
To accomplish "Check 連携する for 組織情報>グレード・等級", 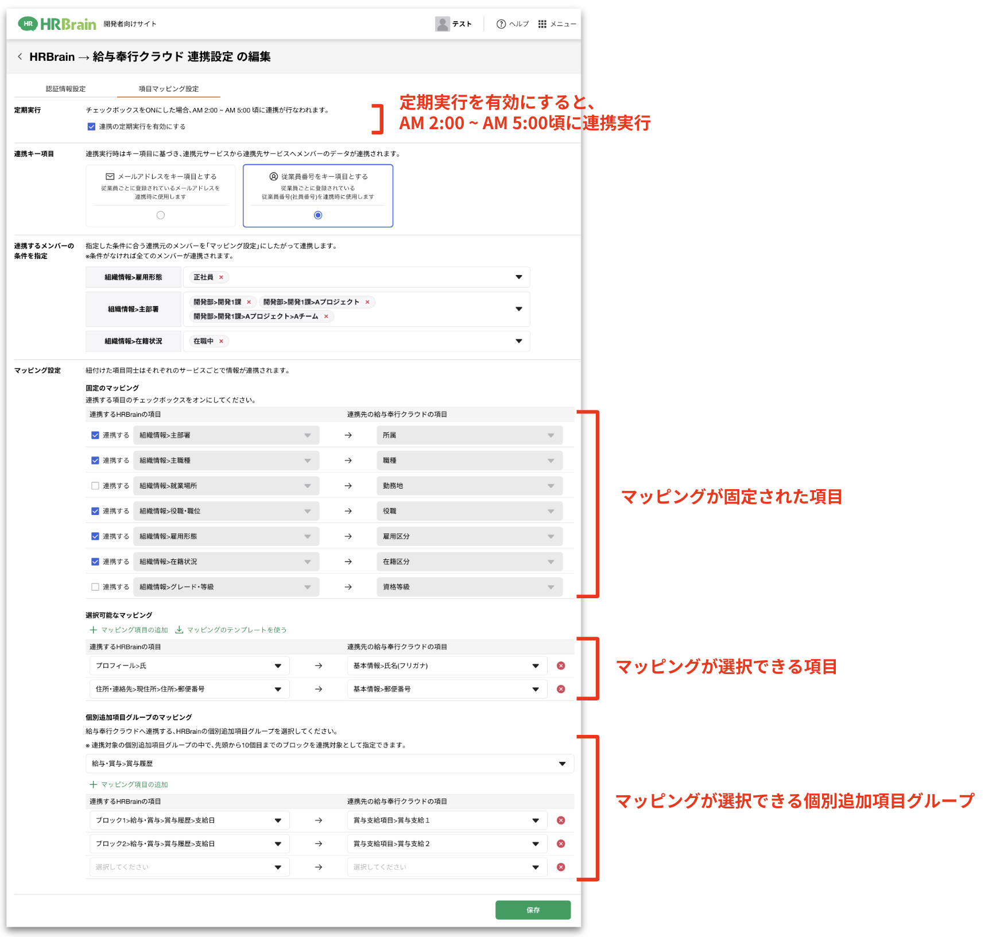I will [x=95, y=587].
